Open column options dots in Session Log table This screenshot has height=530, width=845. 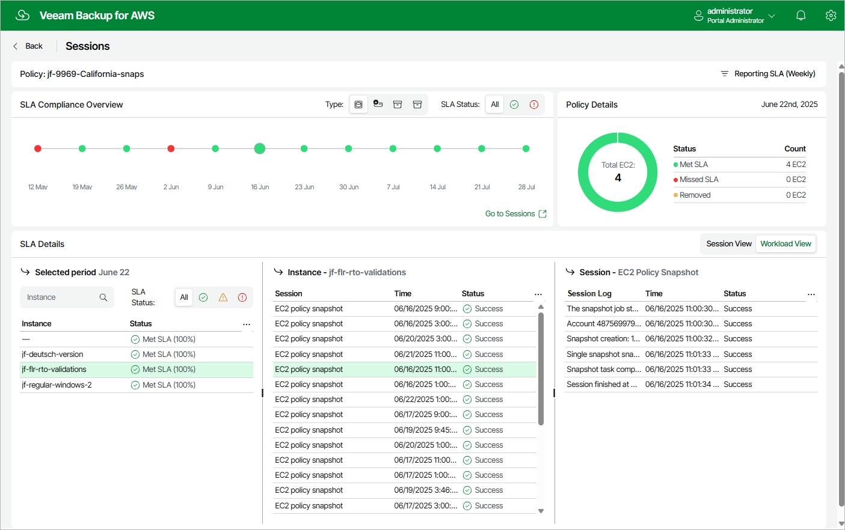[x=811, y=294]
